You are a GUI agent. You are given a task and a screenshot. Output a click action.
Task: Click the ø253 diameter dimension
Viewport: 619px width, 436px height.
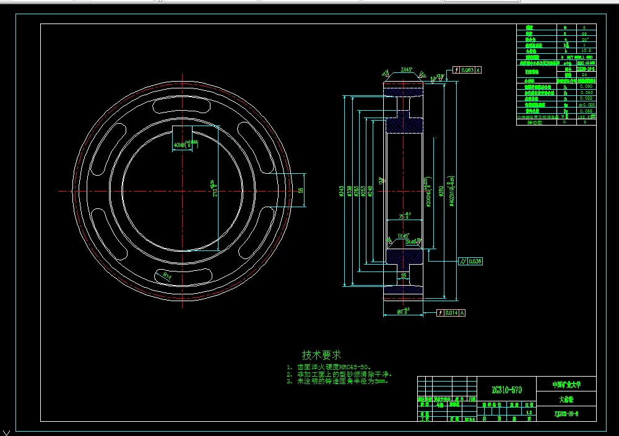pos(363,192)
